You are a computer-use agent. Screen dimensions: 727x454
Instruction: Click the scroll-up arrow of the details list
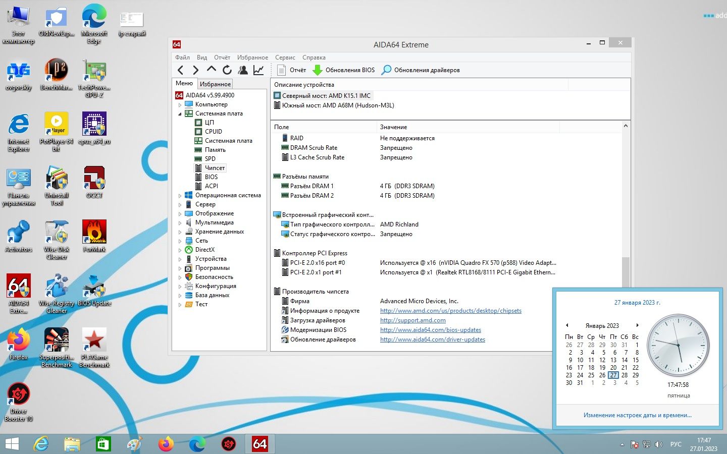[x=626, y=126]
